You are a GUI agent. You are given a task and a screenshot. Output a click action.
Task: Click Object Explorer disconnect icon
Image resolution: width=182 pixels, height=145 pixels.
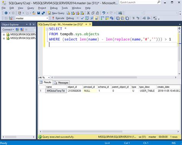click(x=22, y=30)
